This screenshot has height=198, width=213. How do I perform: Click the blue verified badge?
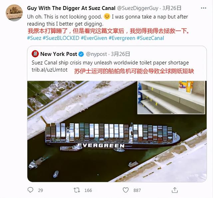pos(81,54)
